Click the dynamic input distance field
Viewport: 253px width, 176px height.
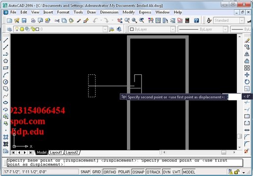(234, 97)
